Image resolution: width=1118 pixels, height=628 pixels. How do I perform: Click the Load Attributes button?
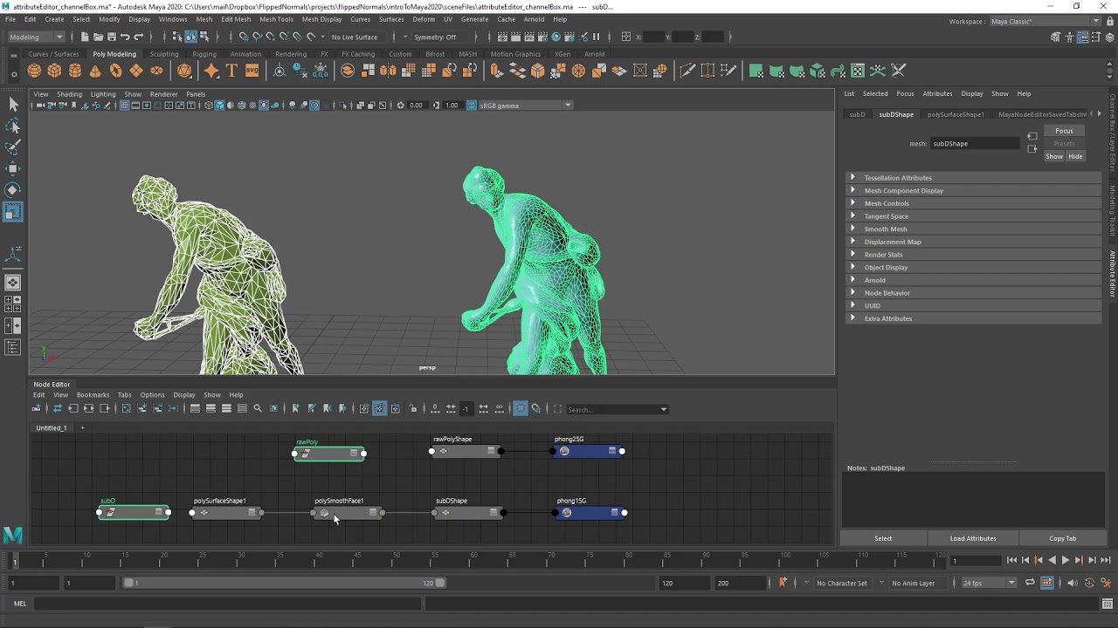(x=973, y=538)
